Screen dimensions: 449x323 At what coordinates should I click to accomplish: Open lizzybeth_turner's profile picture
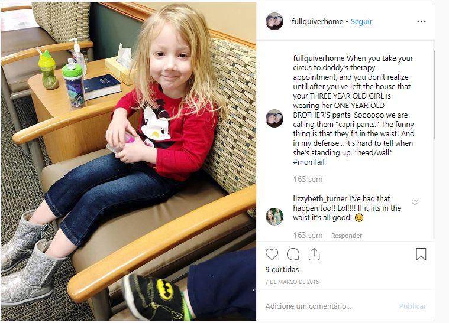274,216
